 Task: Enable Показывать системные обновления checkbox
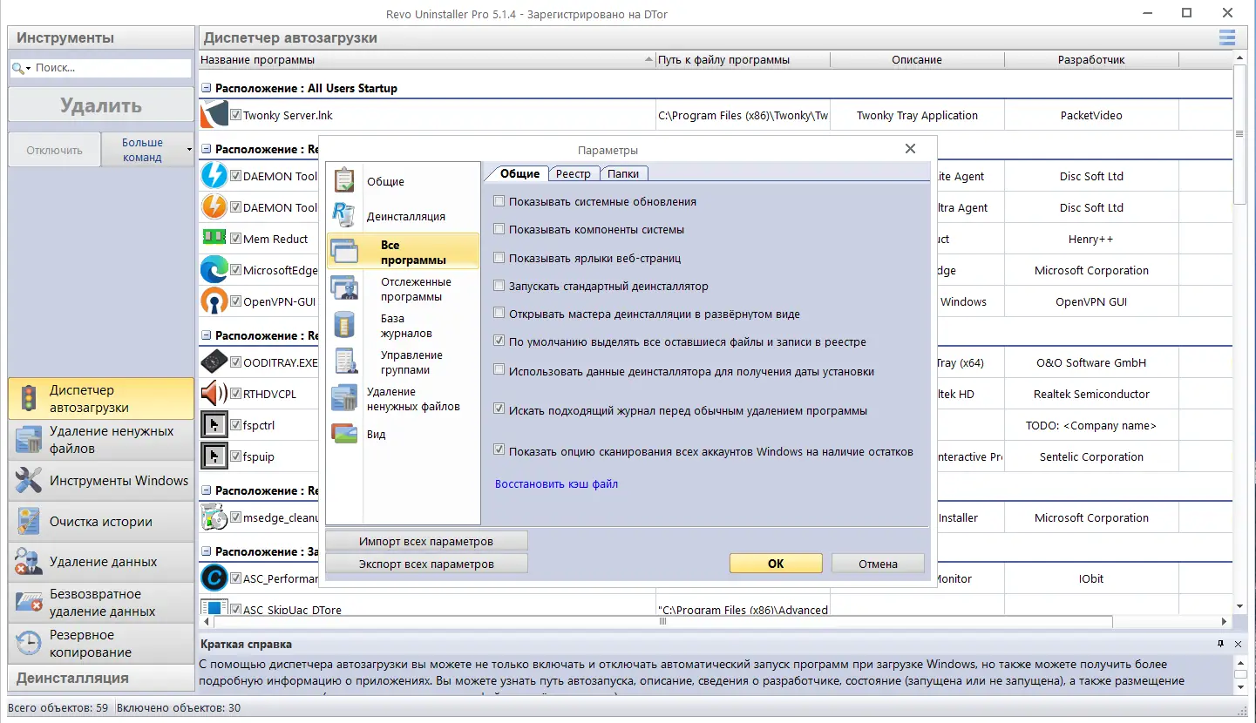499,201
